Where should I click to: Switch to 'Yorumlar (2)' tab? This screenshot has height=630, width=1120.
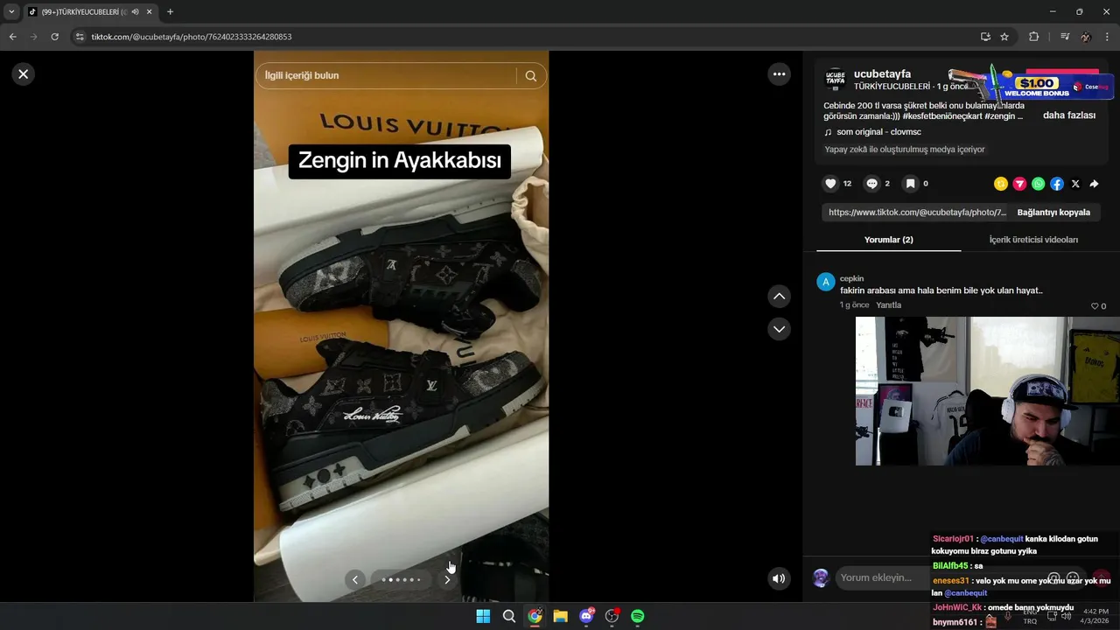tap(888, 240)
